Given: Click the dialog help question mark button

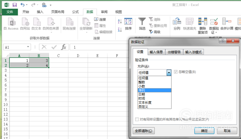Looking at the screenshot, I should pos(223,41).
